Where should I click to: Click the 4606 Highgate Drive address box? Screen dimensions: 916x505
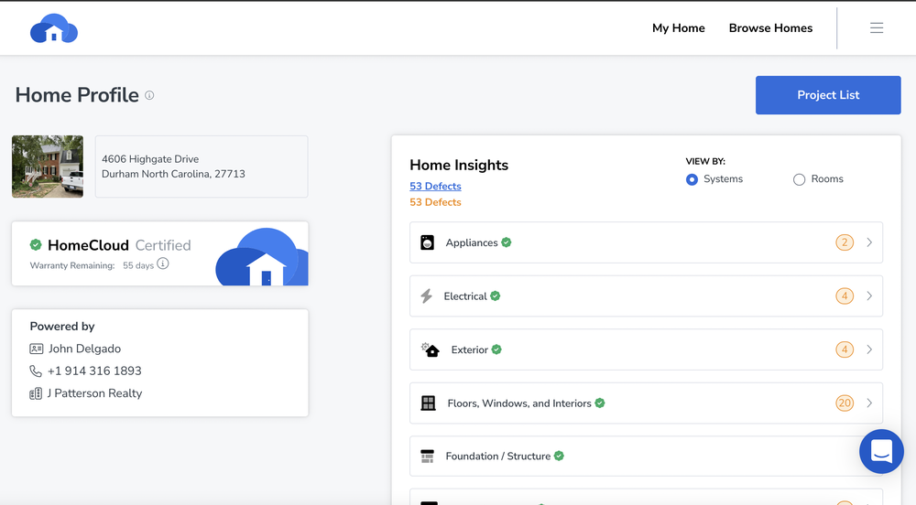point(202,167)
